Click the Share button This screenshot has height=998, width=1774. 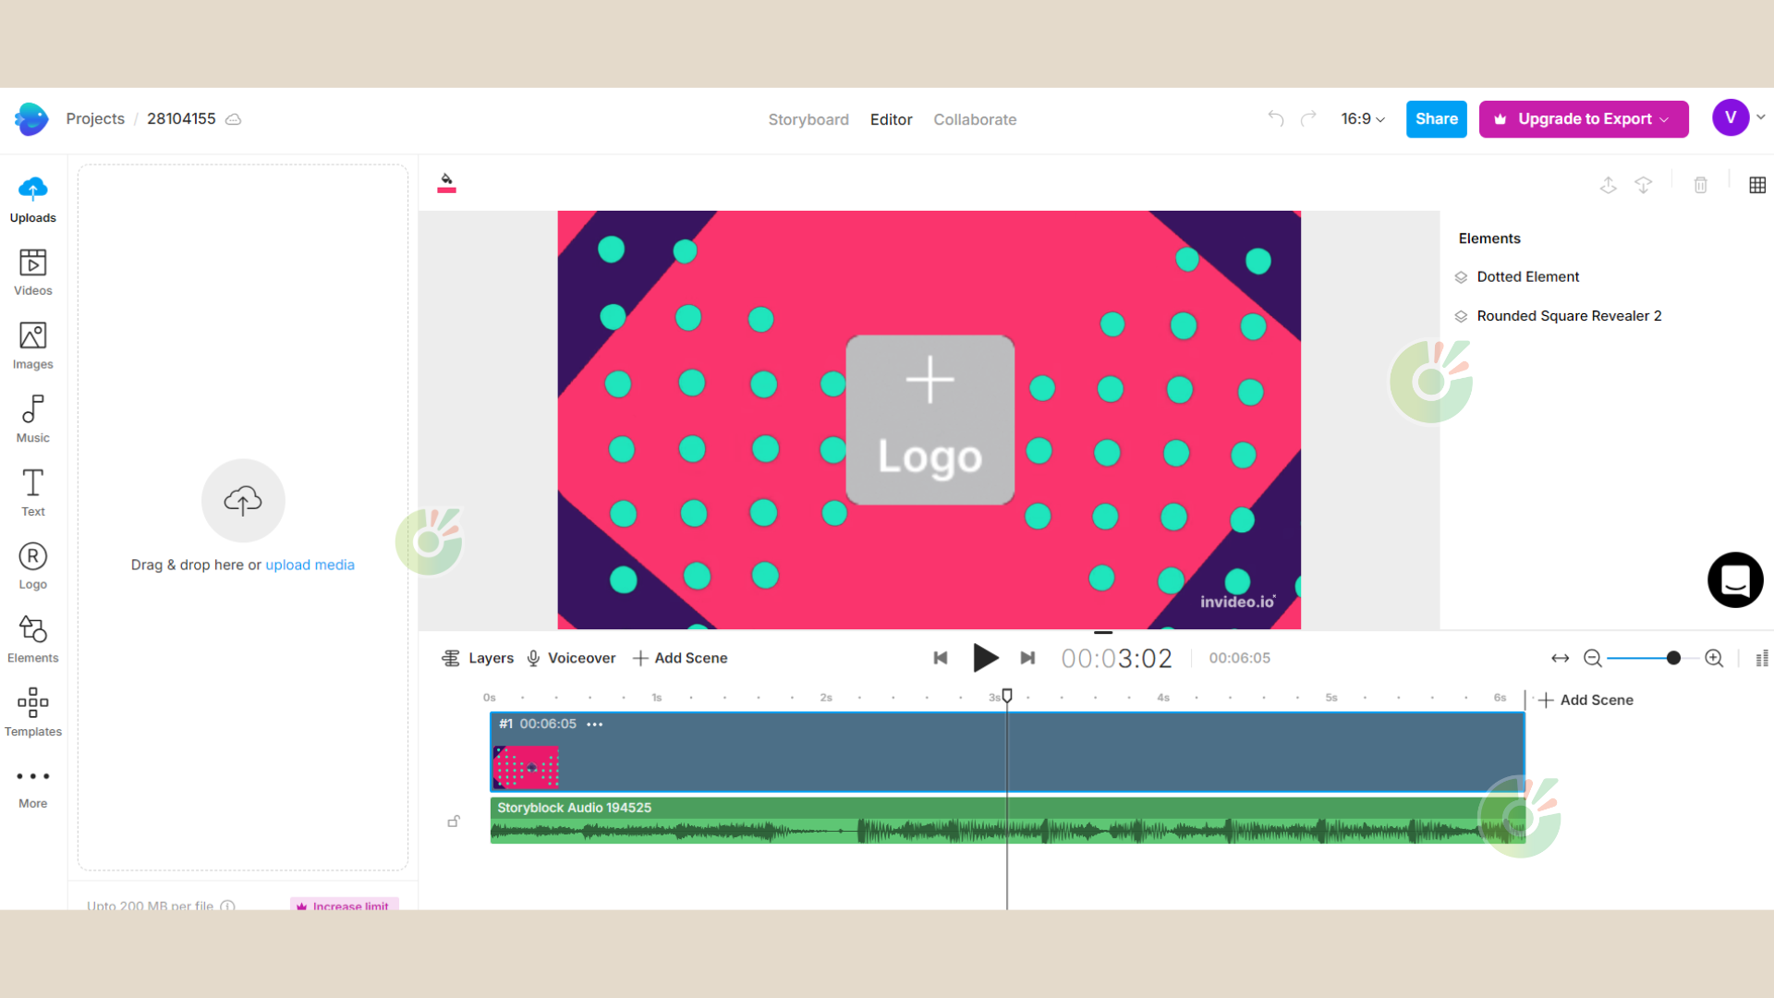click(1435, 119)
